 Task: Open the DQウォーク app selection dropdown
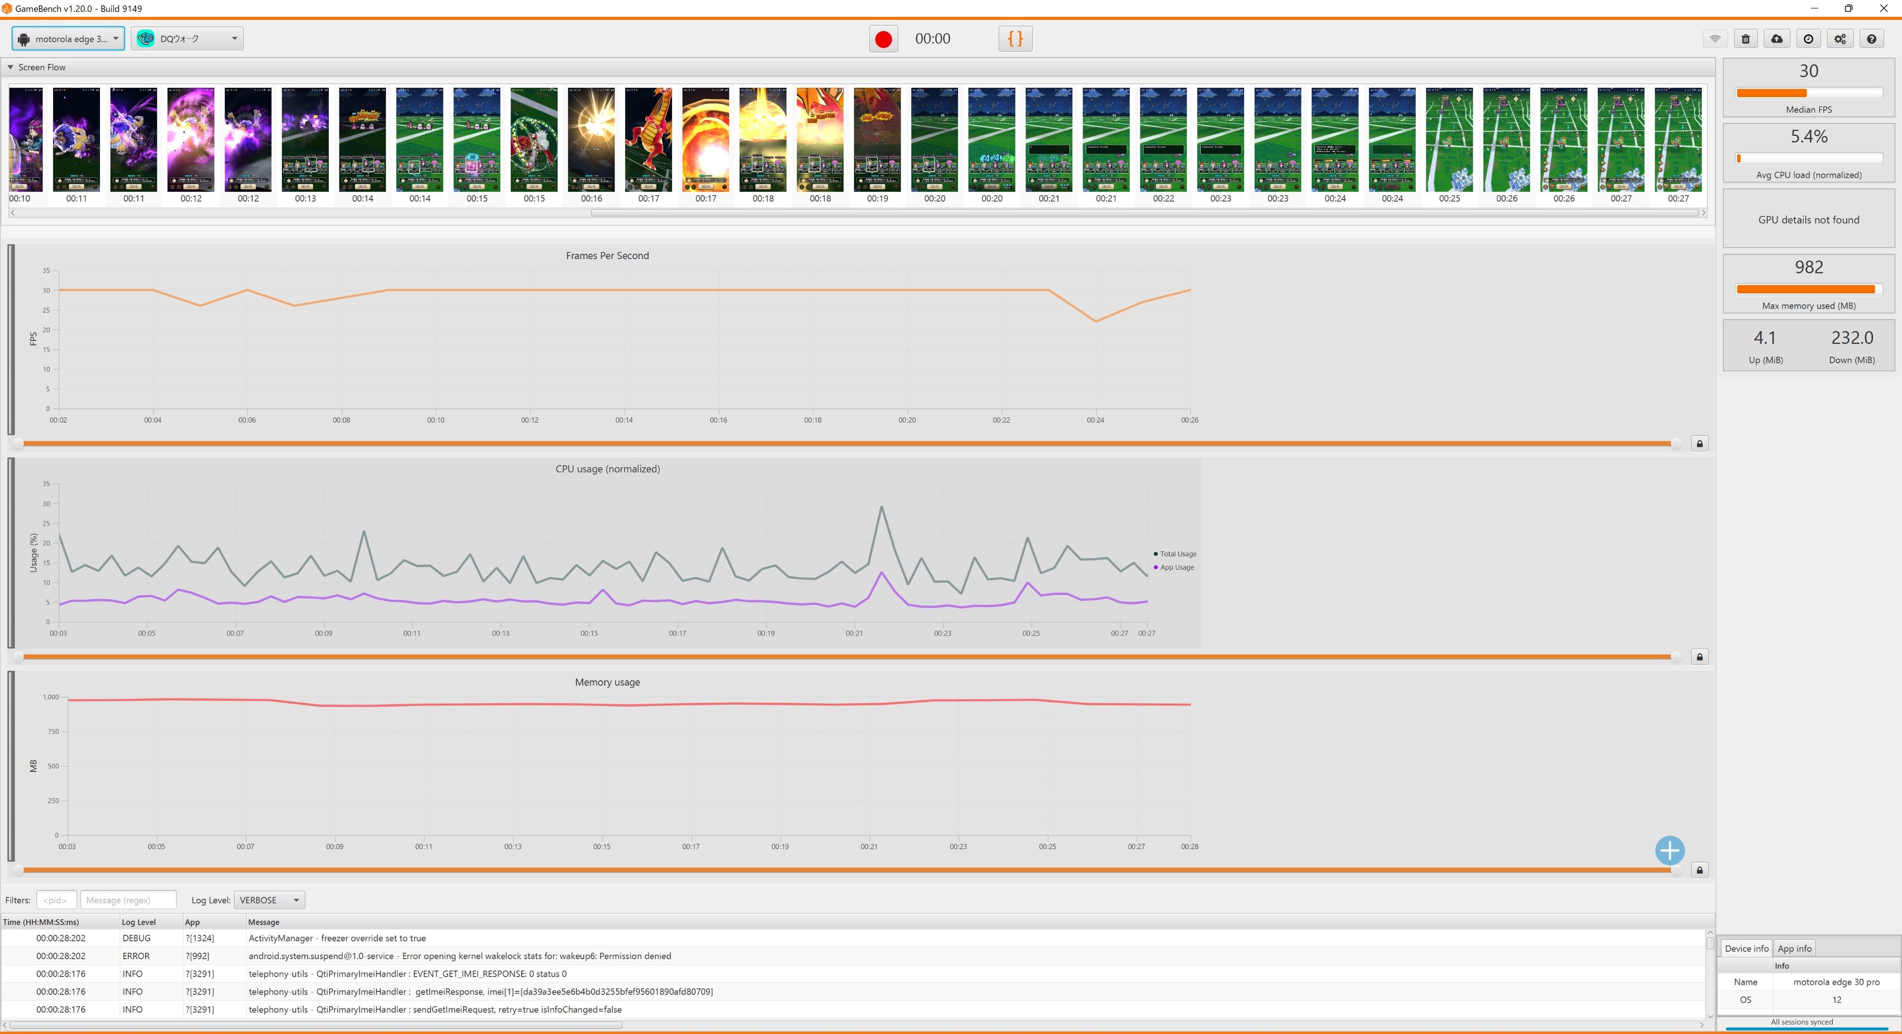click(x=188, y=39)
